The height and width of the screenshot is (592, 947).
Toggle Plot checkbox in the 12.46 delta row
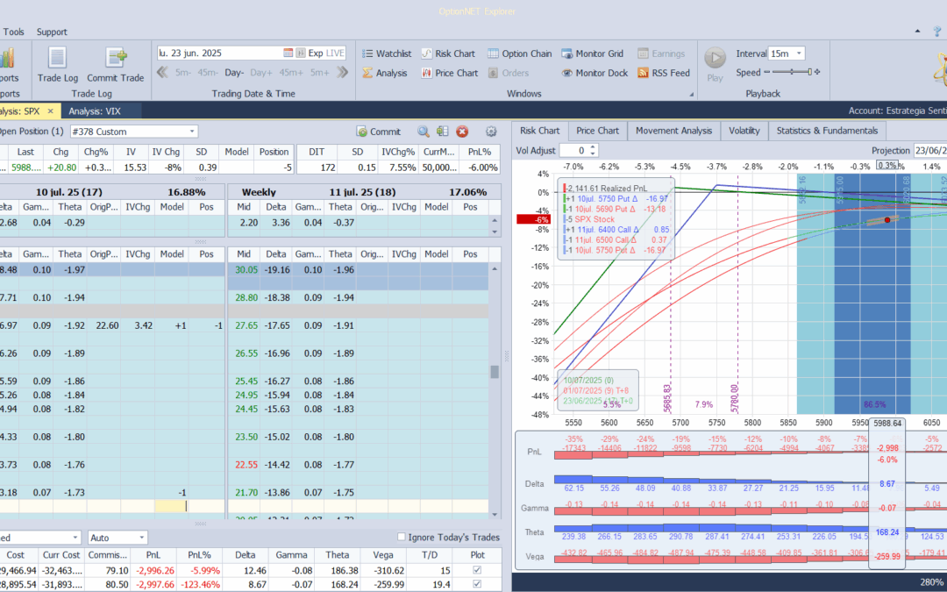coord(477,570)
